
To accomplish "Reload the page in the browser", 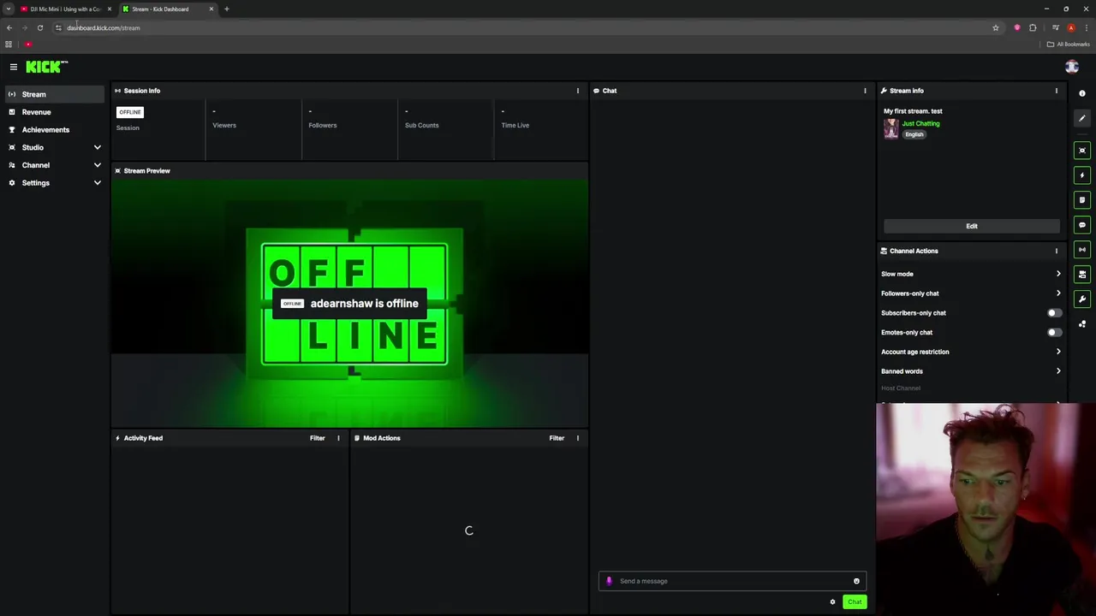I will click(40, 27).
